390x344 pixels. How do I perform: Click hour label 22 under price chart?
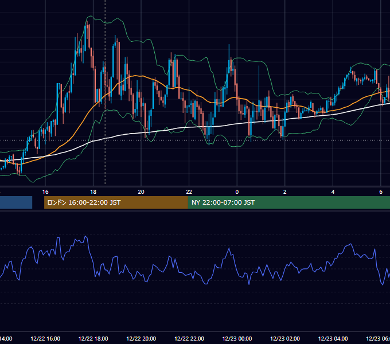189,192
